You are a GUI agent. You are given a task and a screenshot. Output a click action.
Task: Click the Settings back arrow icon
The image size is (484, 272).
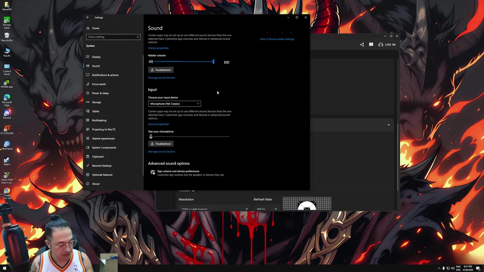click(87, 17)
